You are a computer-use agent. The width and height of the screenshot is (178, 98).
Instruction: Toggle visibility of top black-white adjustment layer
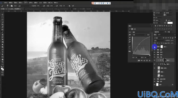tap(155, 47)
